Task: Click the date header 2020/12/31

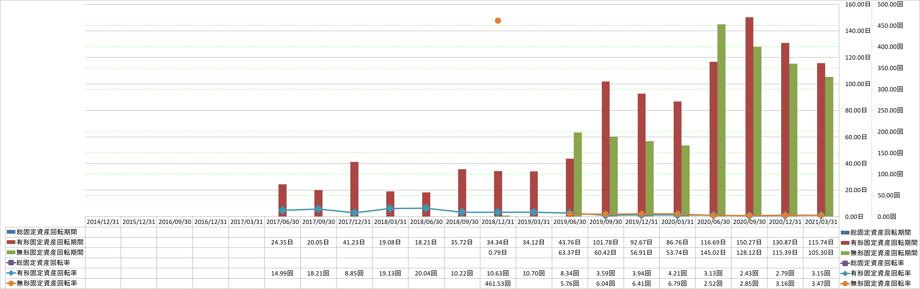Action: point(785,222)
